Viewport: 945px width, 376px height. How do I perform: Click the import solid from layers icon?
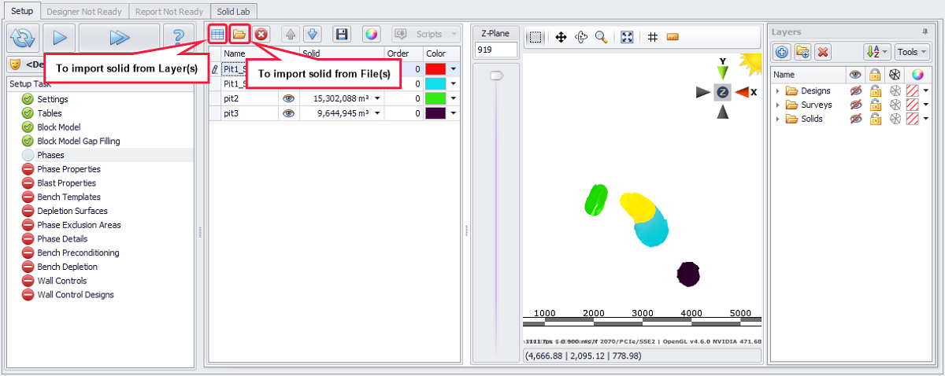(x=218, y=34)
